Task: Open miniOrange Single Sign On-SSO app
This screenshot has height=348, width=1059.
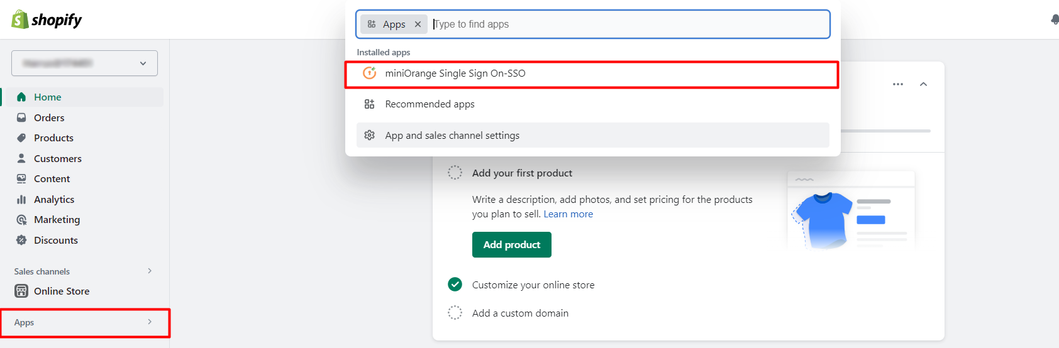Action: 592,74
